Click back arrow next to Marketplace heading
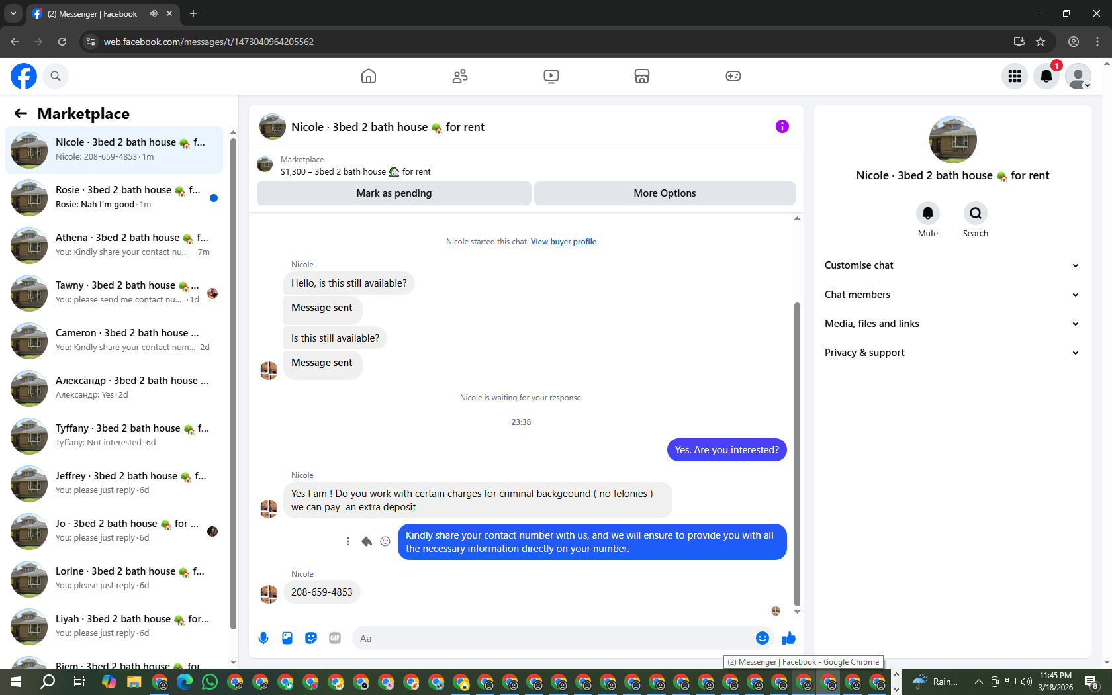 tap(21, 113)
